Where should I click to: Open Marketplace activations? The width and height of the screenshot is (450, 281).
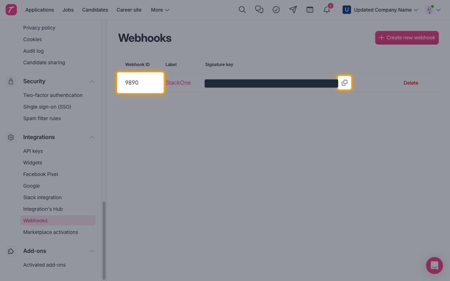point(51,232)
